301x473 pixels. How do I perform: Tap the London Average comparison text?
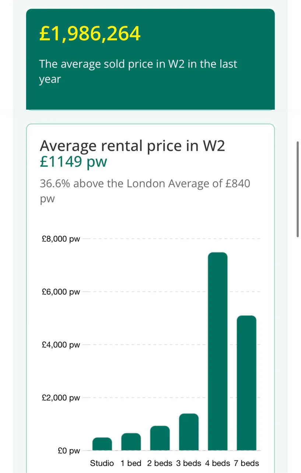(145, 191)
